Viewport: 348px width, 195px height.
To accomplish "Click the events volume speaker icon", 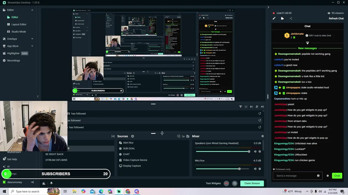I will tap(262, 107).
